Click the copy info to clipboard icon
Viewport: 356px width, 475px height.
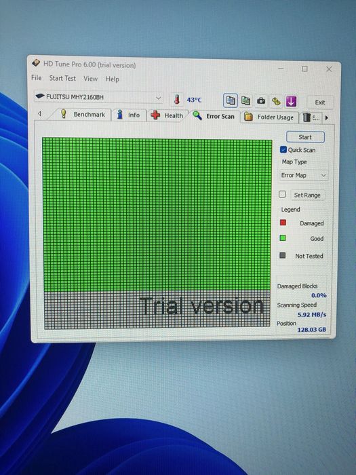click(231, 100)
